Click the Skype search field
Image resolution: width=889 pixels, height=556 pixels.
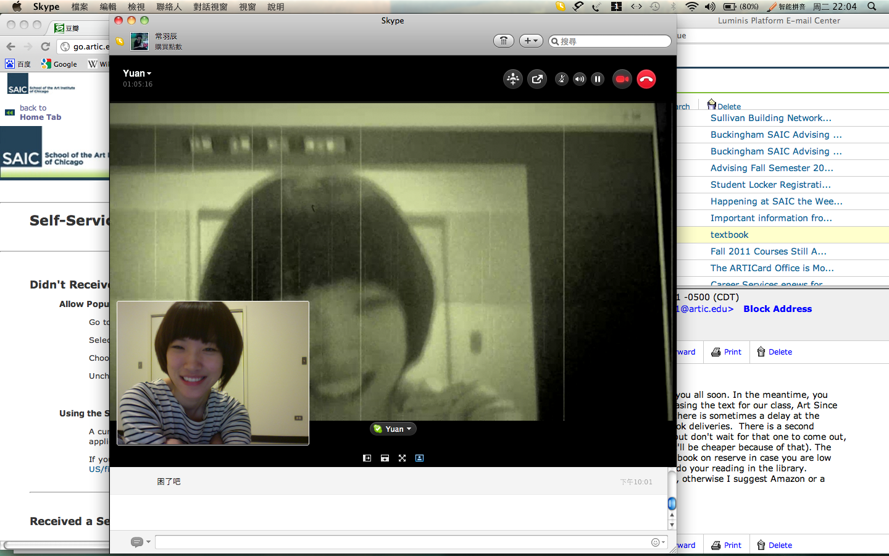tap(610, 41)
